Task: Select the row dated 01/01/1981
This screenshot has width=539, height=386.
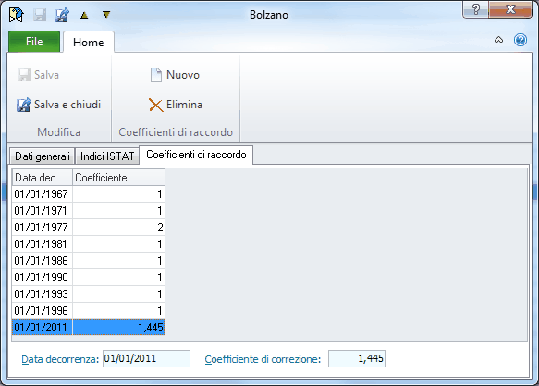Action: [x=89, y=244]
